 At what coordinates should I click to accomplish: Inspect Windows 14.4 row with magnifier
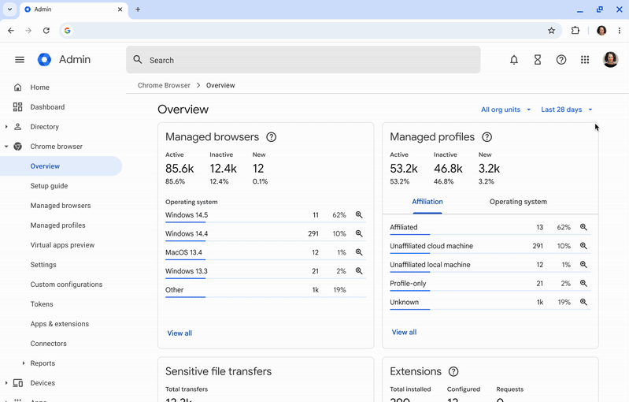[x=359, y=233]
